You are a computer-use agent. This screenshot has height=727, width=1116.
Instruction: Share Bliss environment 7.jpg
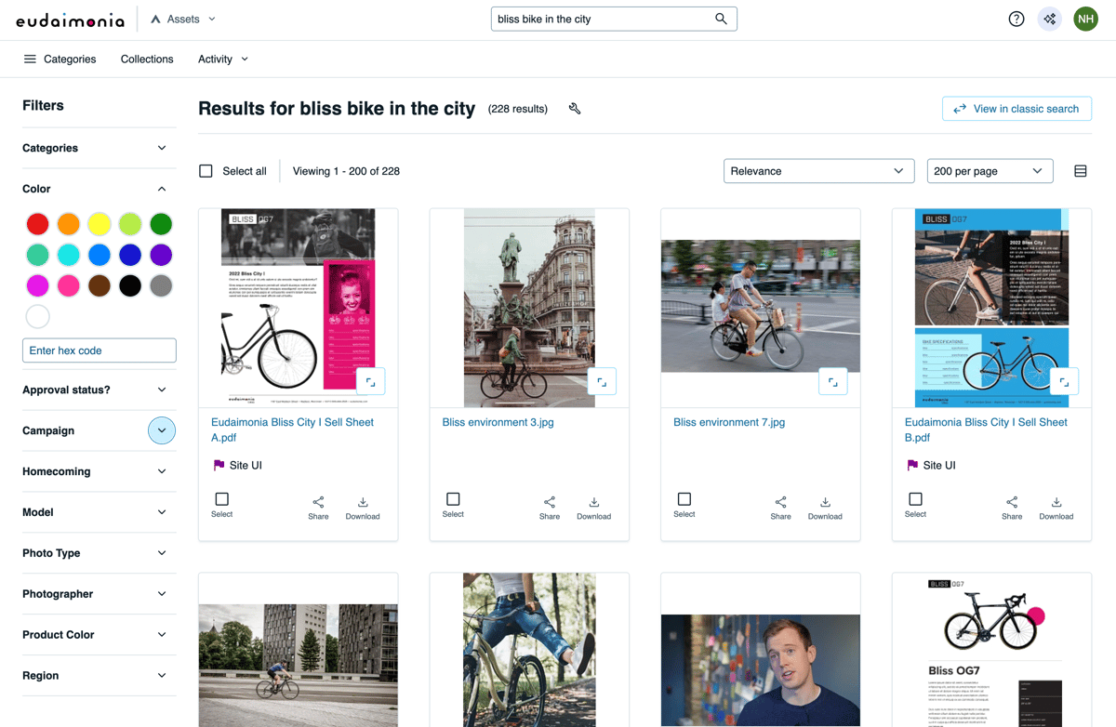(780, 508)
